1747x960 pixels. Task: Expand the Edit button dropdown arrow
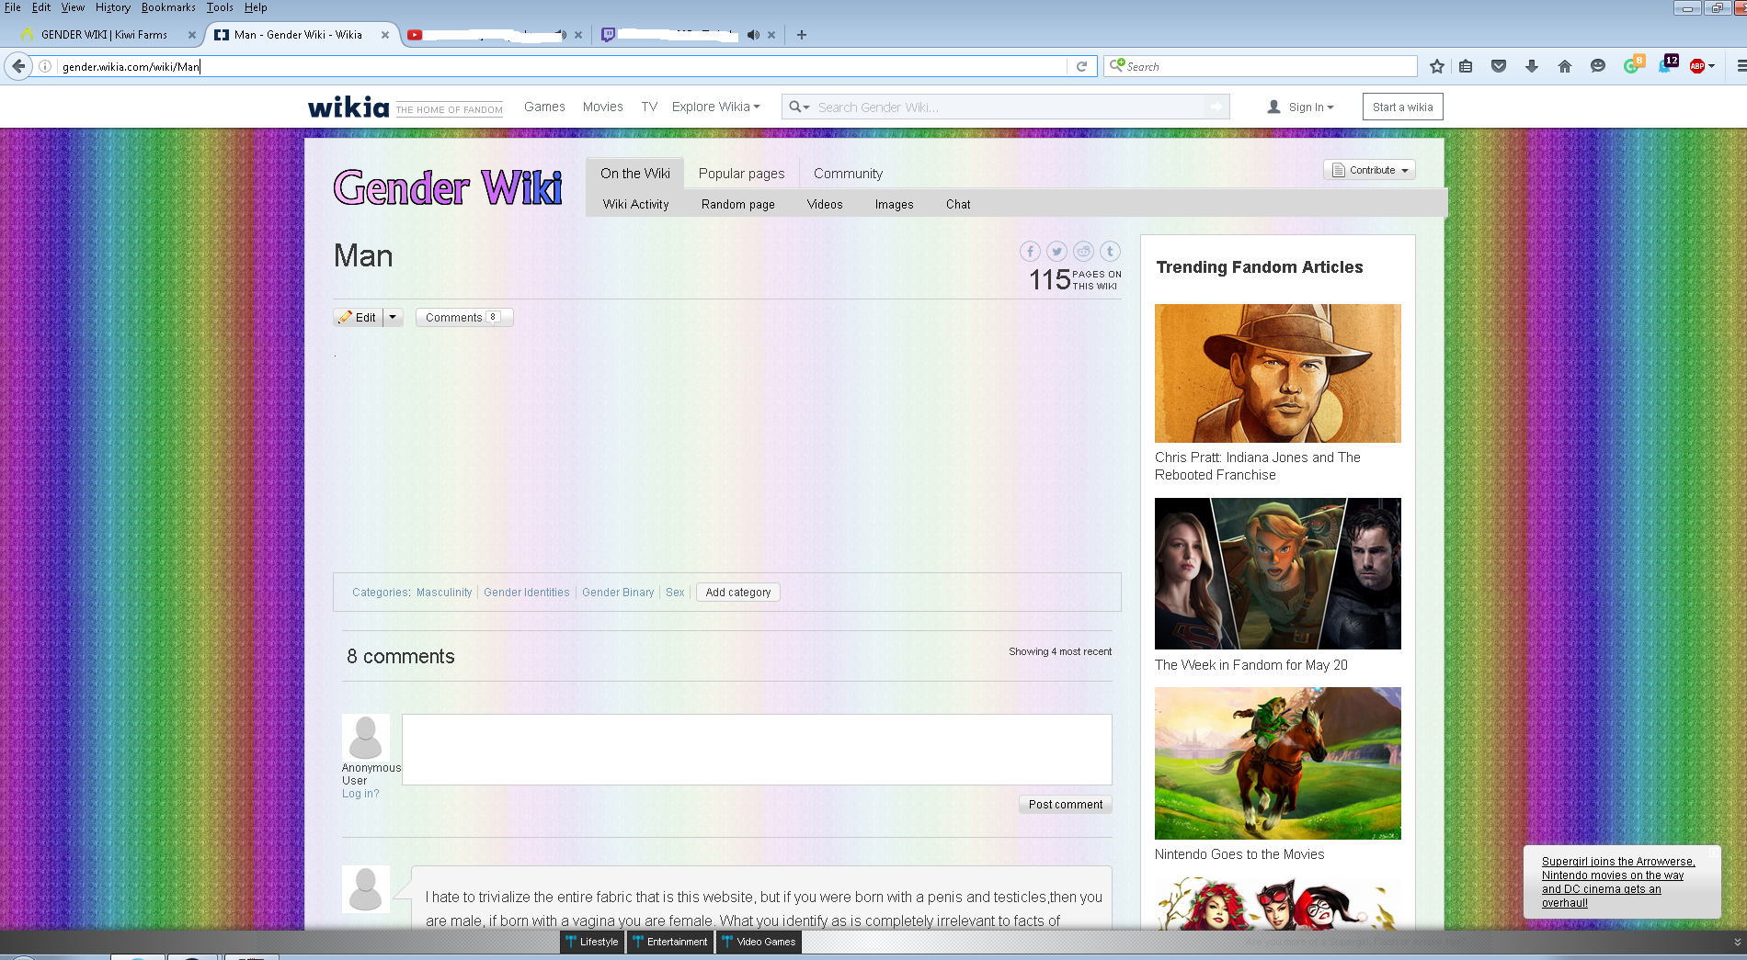coord(393,317)
